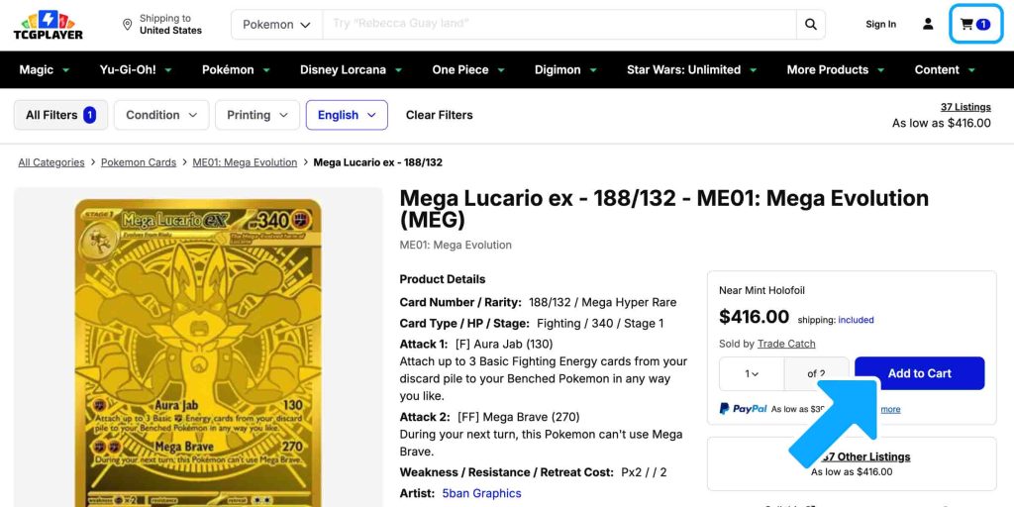Open the shopping cart icon
1014x507 pixels.
click(975, 25)
